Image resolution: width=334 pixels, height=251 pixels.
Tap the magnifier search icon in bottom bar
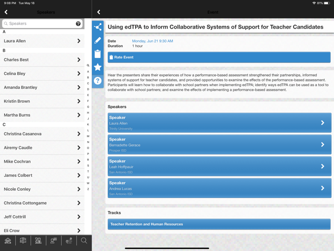point(84,241)
